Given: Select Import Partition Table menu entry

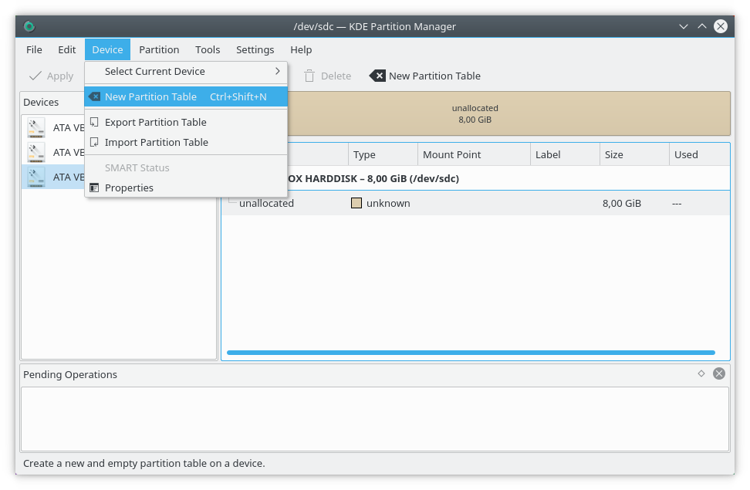Looking at the screenshot, I should click(156, 142).
